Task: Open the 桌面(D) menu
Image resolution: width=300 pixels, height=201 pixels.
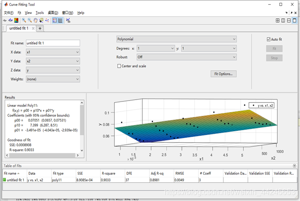Action: pos(53,13)
